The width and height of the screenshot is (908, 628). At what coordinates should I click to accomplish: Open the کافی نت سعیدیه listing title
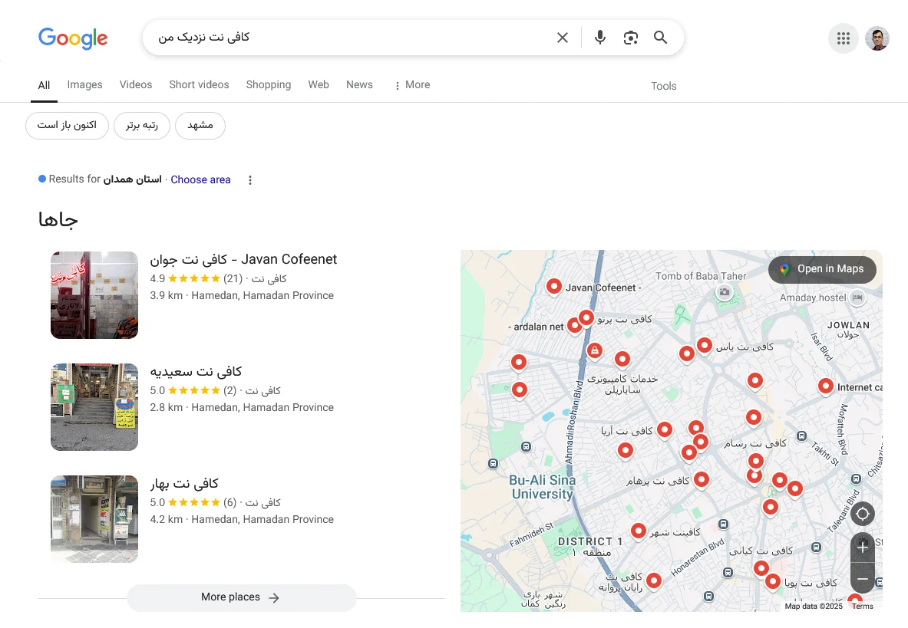[x=196, y=371]
